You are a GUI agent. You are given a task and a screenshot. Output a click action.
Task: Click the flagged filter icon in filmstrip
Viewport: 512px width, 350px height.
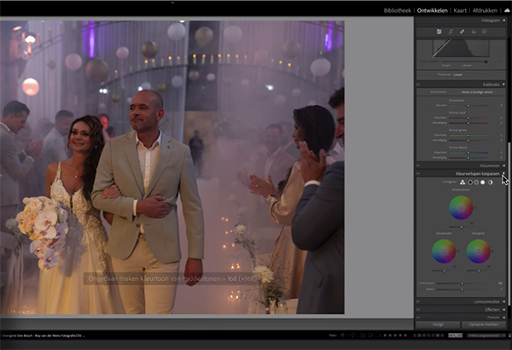(x=342, y=335)
